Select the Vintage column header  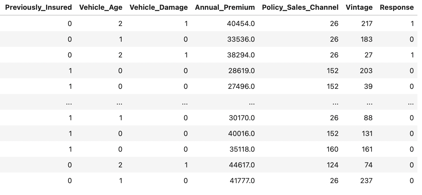(x=359, y=8)
